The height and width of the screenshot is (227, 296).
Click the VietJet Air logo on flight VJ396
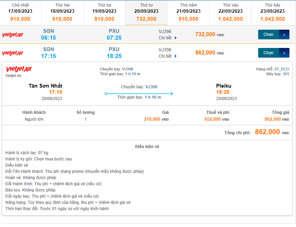tap(13, 35)
